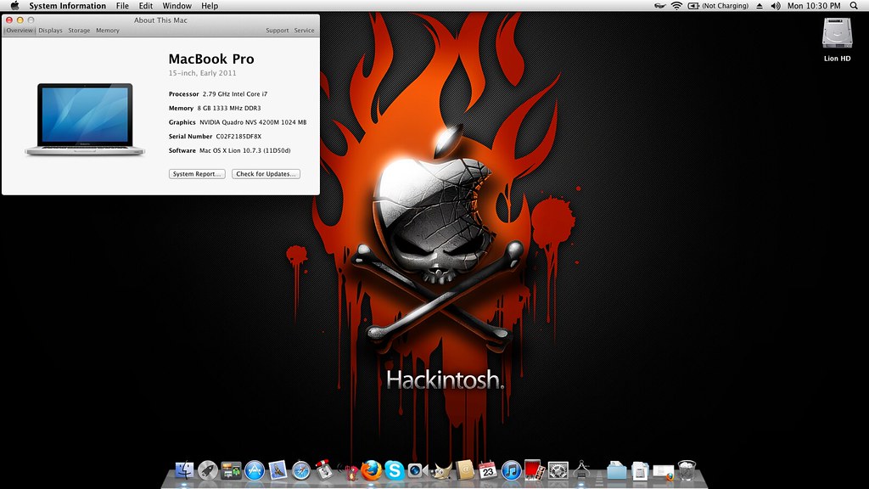869x489 pixels.
Task: Click the battery Not Charging status
Action: click(x=718, y=6)
